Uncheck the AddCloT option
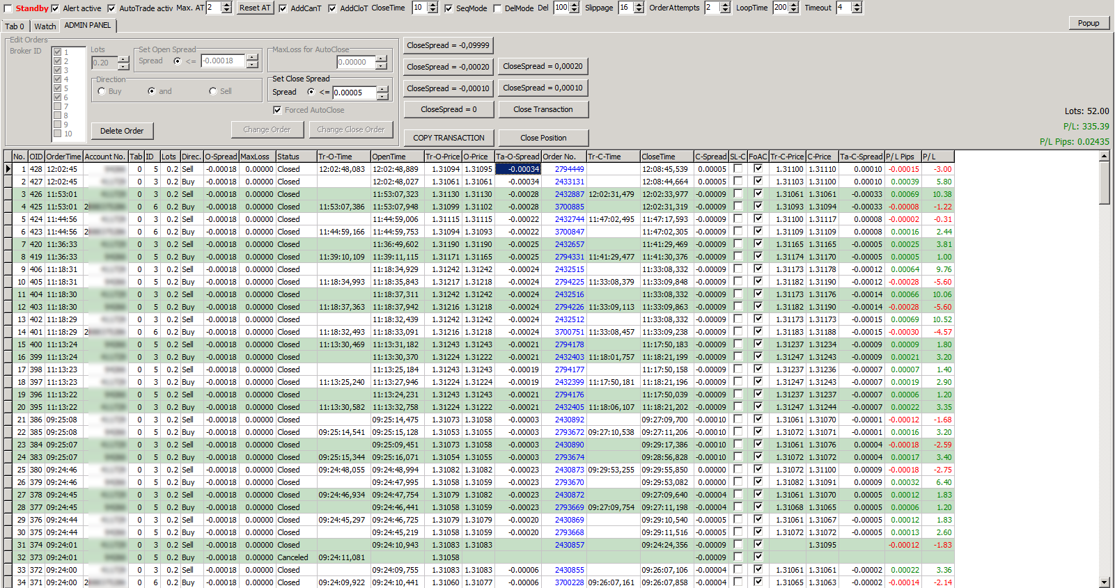This screenshot has width=1115, height=588. point(332,8)
